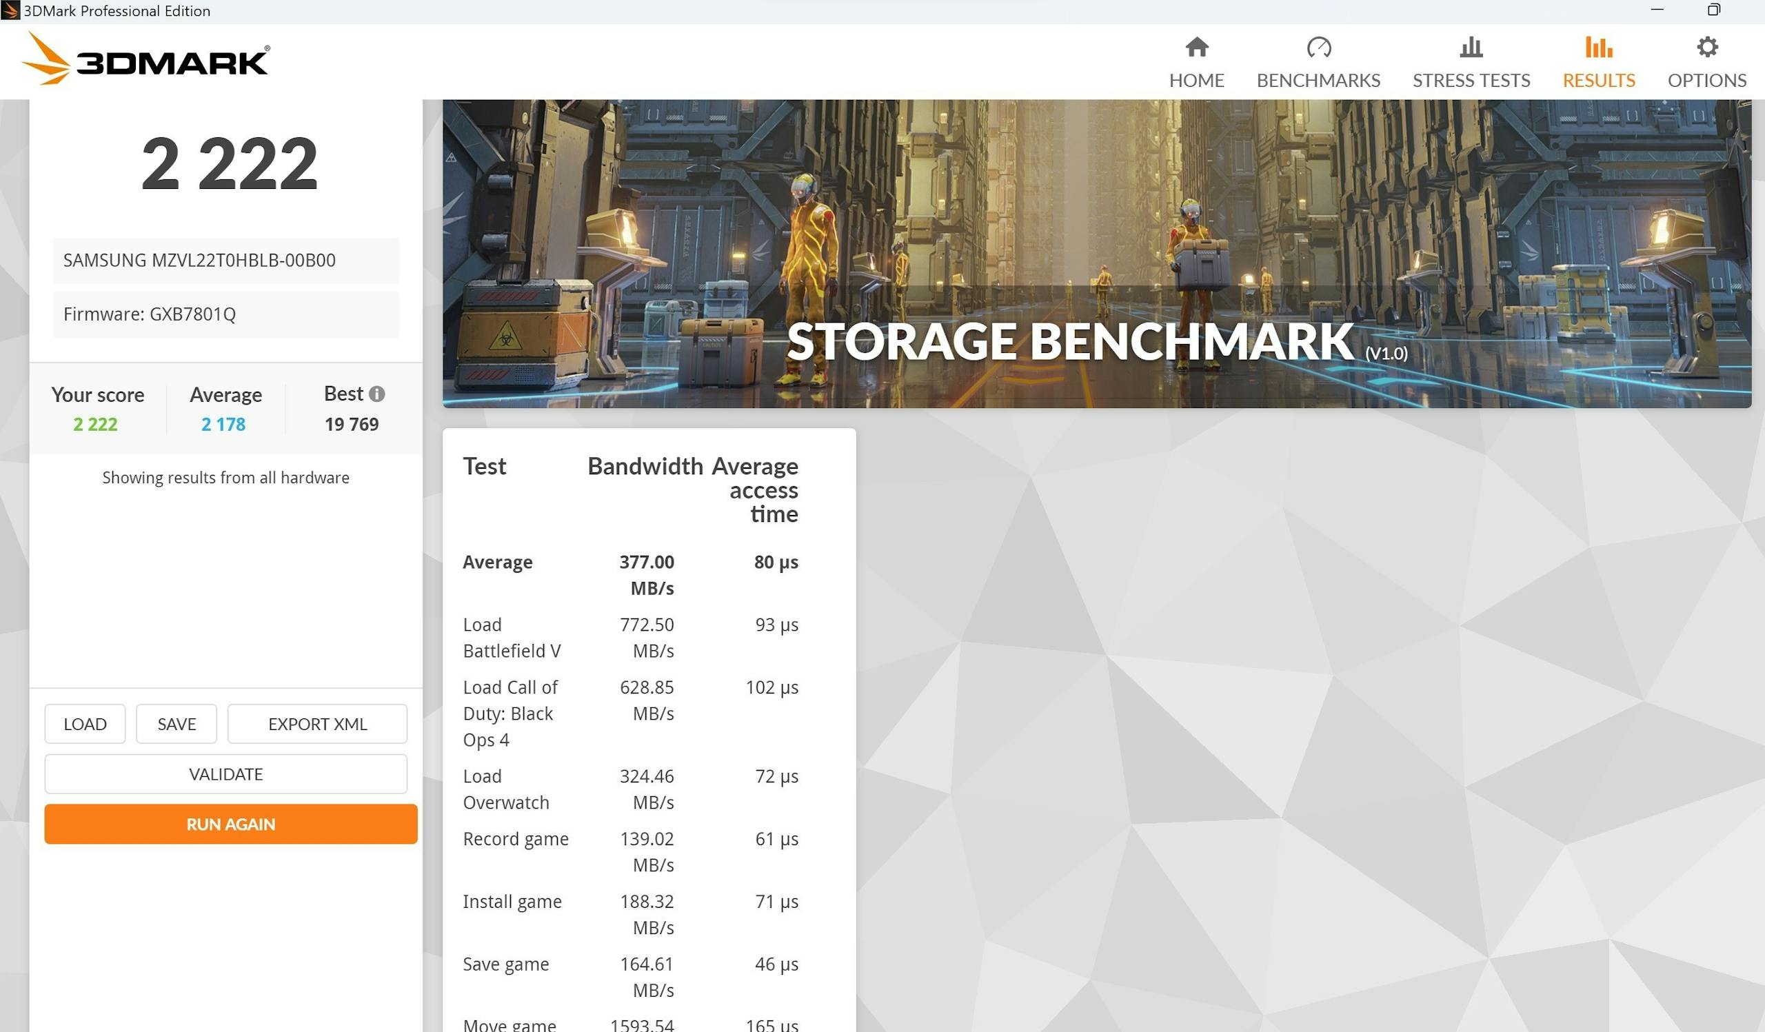This screenshot has height=1032, width=1765.
Task: Open the BENCHMARKS tab label
Action: 1318,81
